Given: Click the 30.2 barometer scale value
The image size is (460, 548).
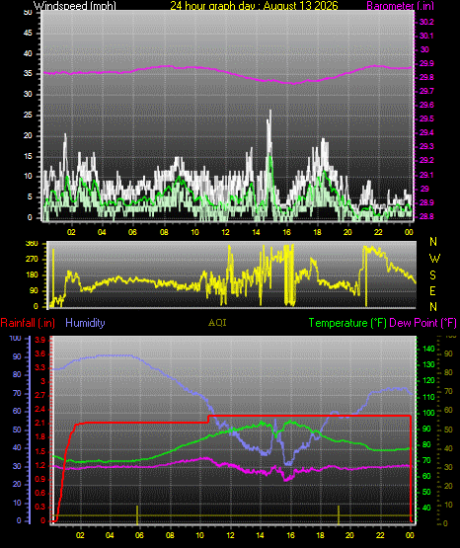Looking at the screenshot, I should click(x=426, y=22).
